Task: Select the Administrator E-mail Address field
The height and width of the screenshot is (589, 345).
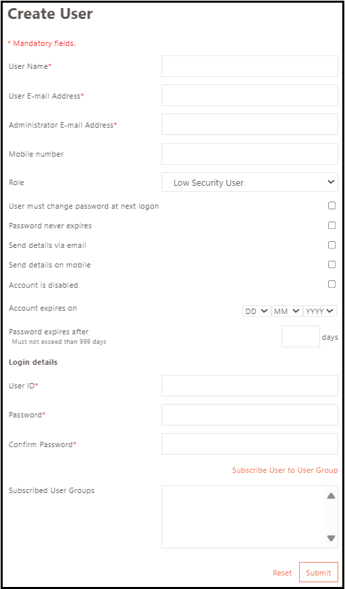Action: tap(250, 124)
